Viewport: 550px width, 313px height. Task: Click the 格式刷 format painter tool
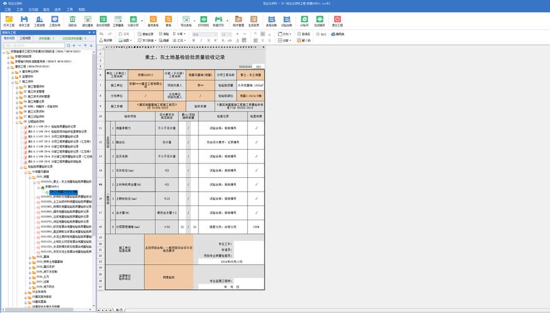coord(106,40)
